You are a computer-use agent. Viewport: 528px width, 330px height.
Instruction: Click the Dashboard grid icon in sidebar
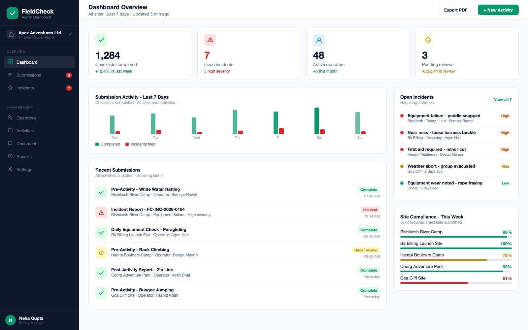(x=10, y=62)
